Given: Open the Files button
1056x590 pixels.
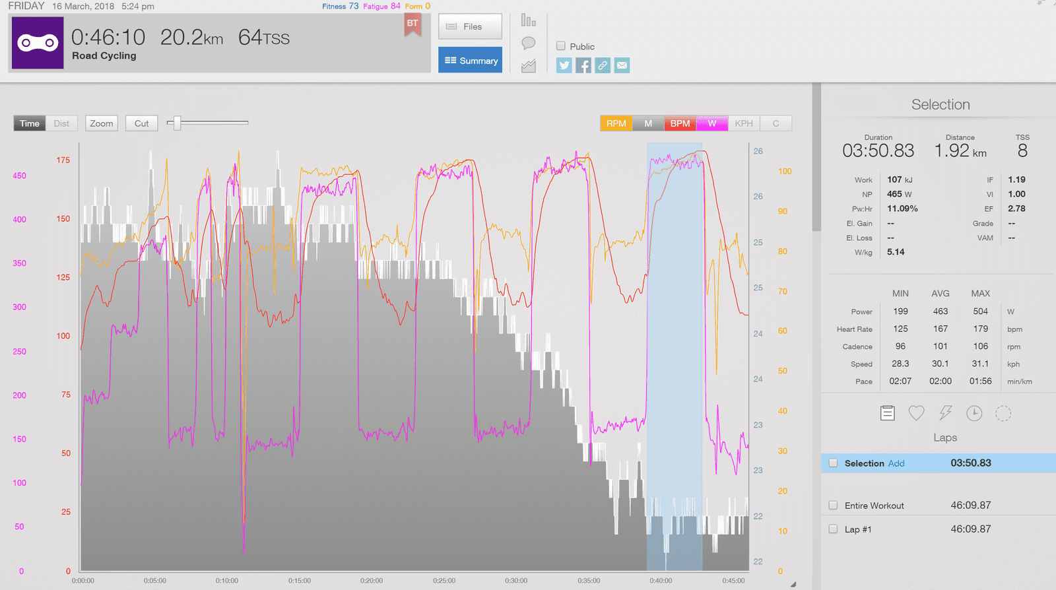Looking at the screenshot, I should coord(470,26).
